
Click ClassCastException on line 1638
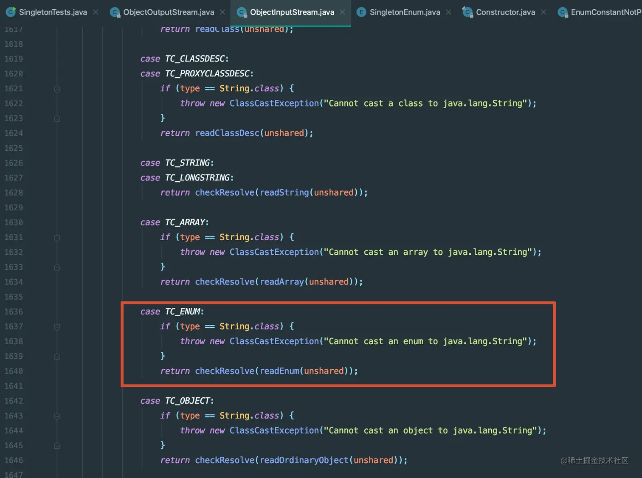274,341
